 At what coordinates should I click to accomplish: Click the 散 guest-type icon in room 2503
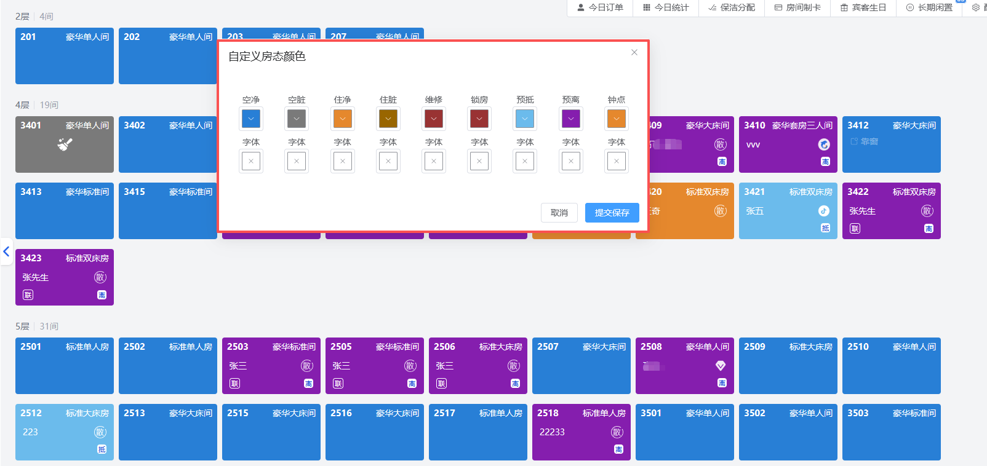click(307, 366)
